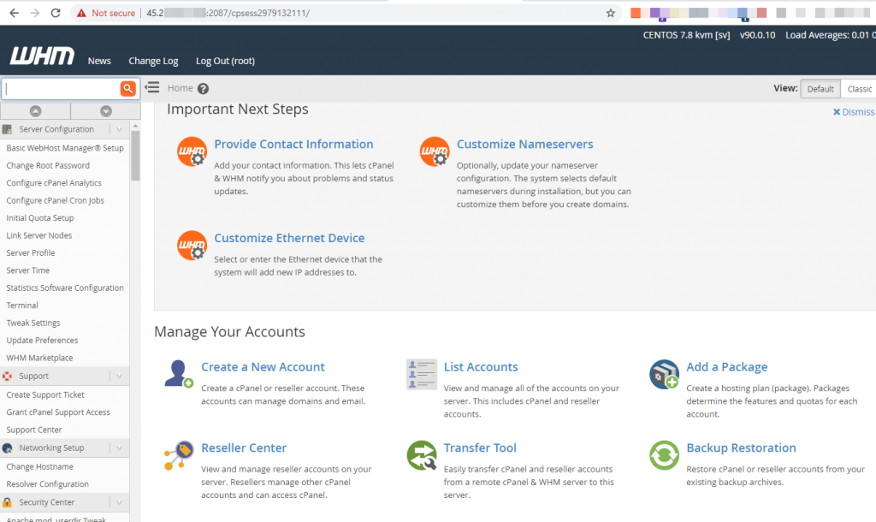Toggle the sidebar hamburger menu icon
The width and height of the screenshot is (876, 522).
[x=152, y=87]
